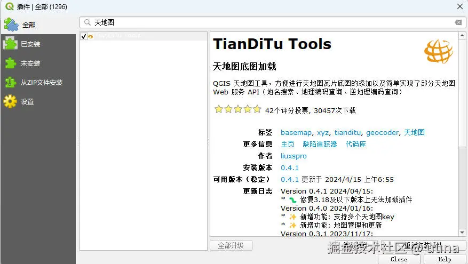Click the installed version 0.4.1 link
This screenshot has width=468, height=264.
tap(290, 167)
